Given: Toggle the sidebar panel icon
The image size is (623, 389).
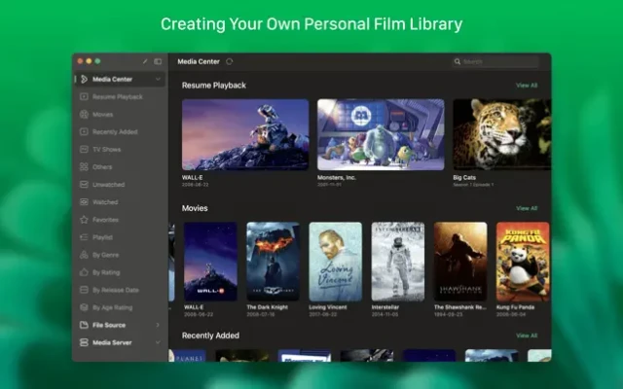Looking at the screenshot, I should [x=158, y=61].
